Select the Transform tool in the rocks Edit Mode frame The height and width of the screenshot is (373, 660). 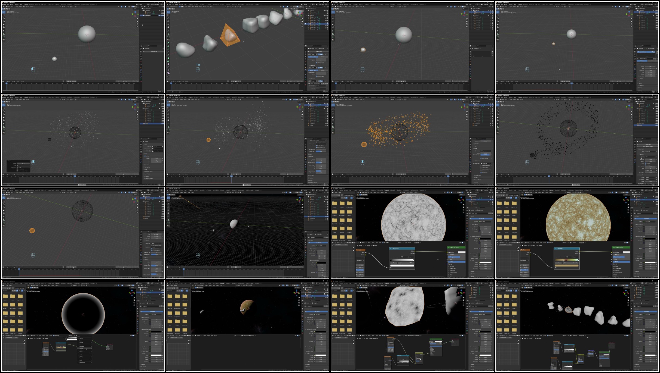click(168, 27)
